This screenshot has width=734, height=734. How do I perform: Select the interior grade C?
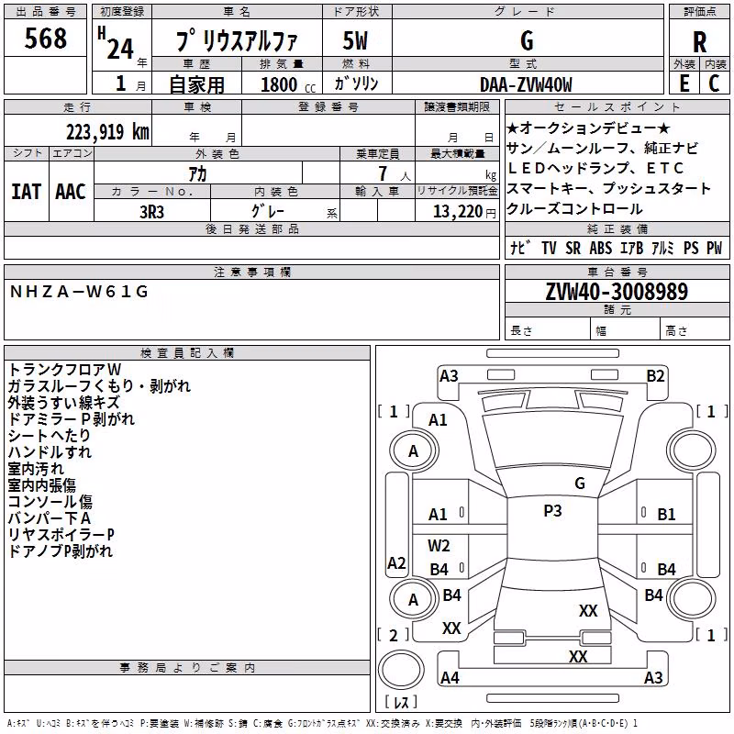pyautogui.click(x=714, y=83)
